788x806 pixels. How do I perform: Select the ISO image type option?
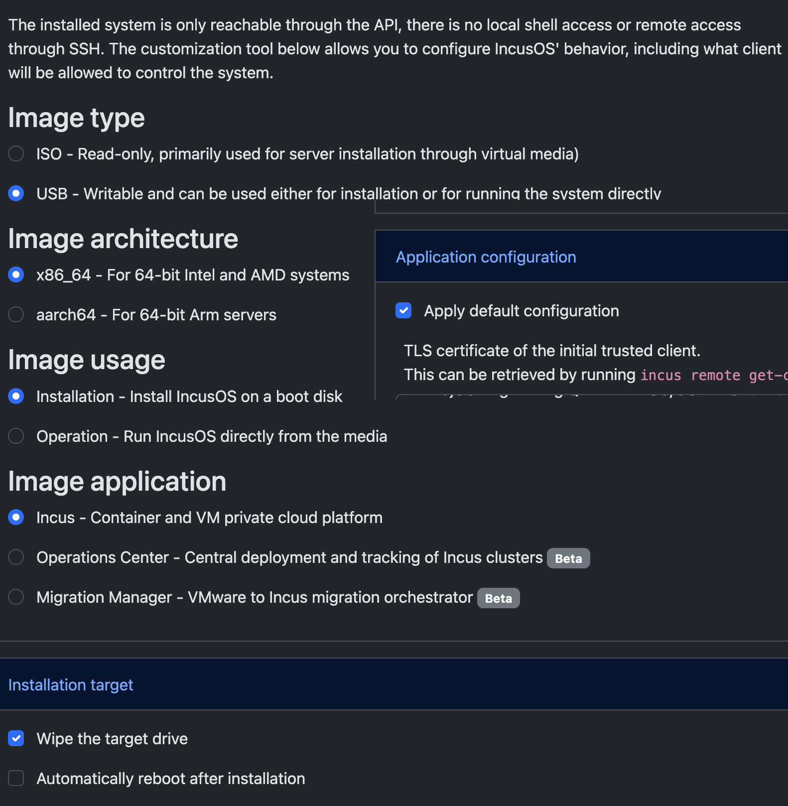click(x=16, y=153)
